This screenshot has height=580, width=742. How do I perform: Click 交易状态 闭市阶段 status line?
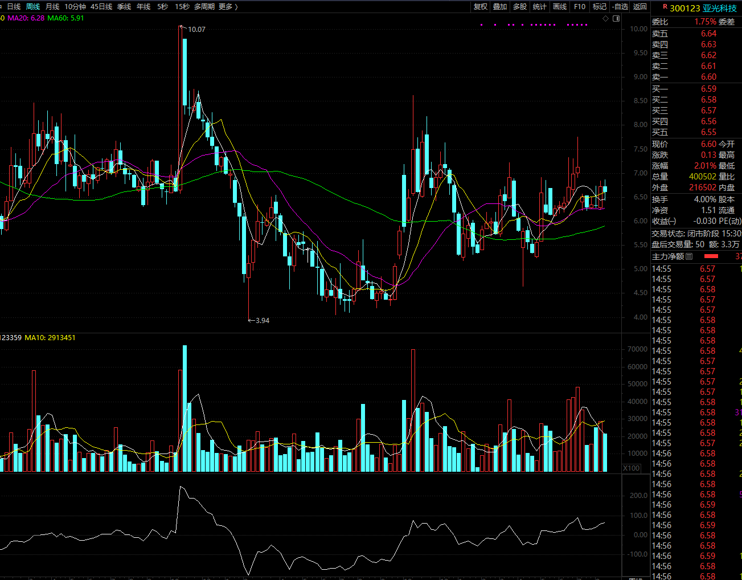click(x=696, y=234)
